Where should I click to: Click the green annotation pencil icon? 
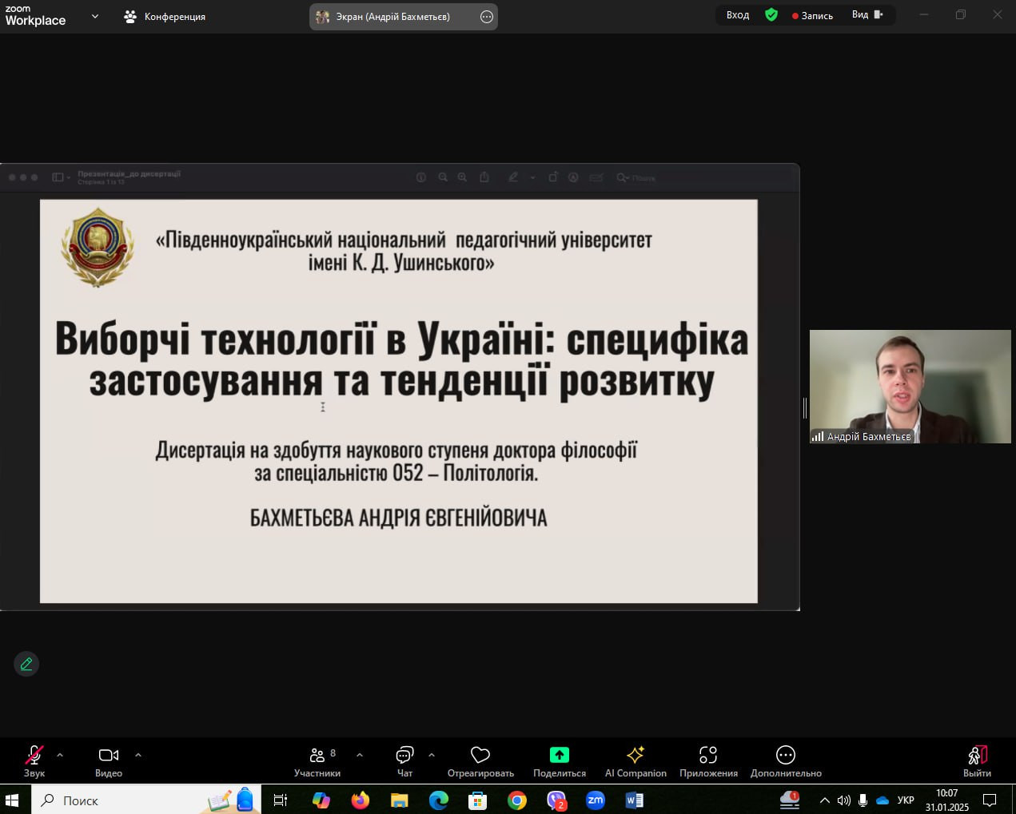point(26,664)
